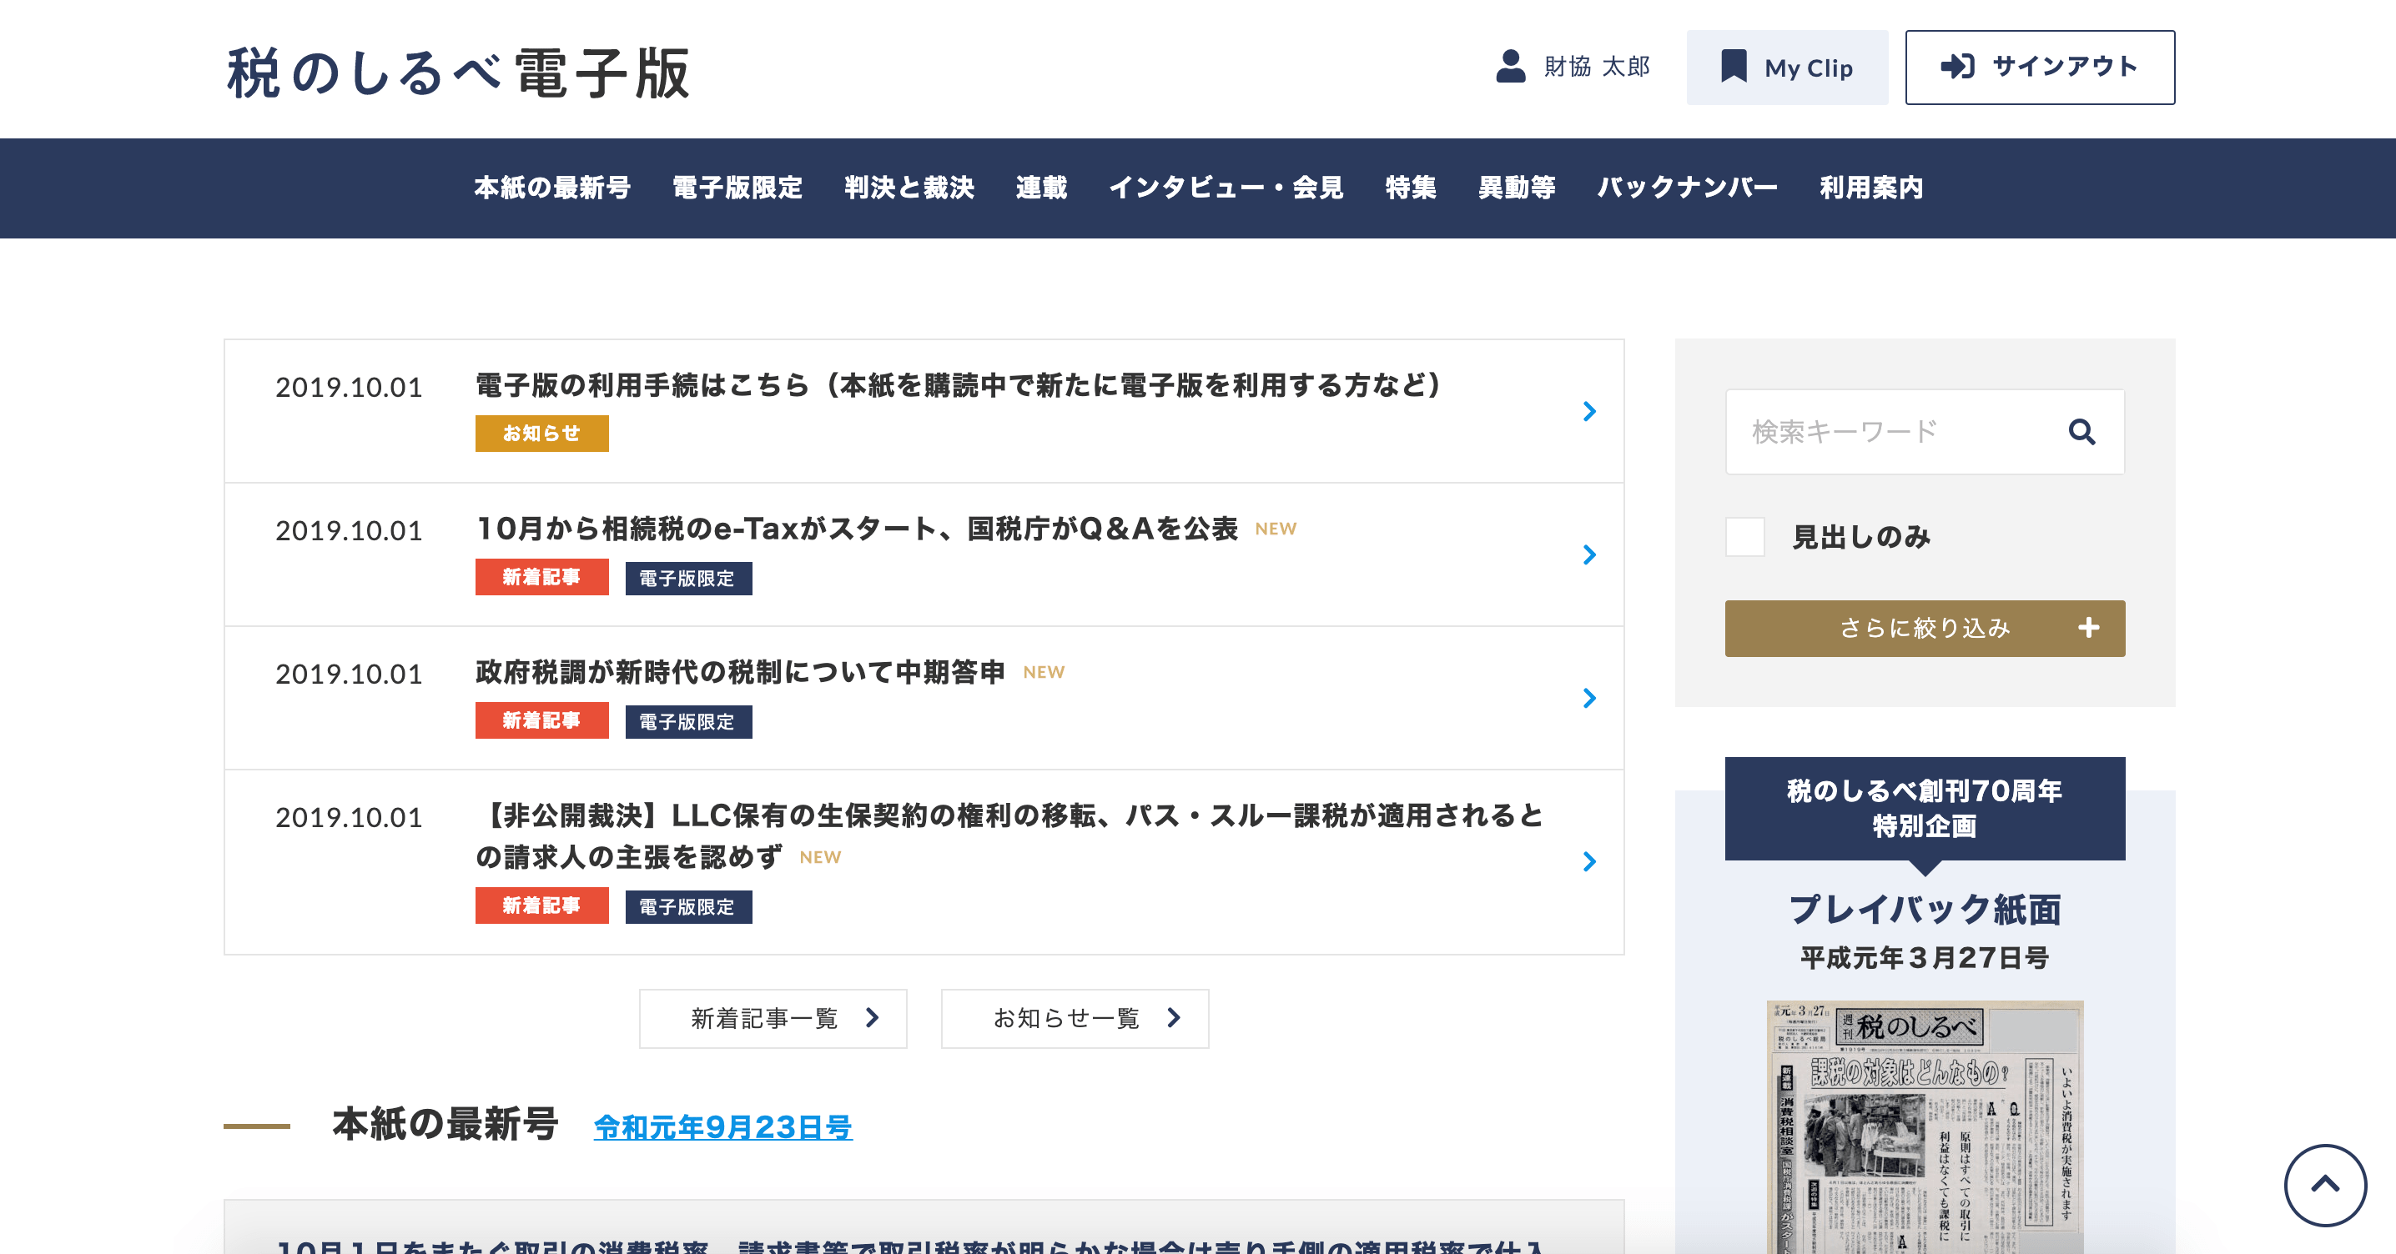
Task: Click the My Clip bookmark icon
Action: (x=1733, y=67)
